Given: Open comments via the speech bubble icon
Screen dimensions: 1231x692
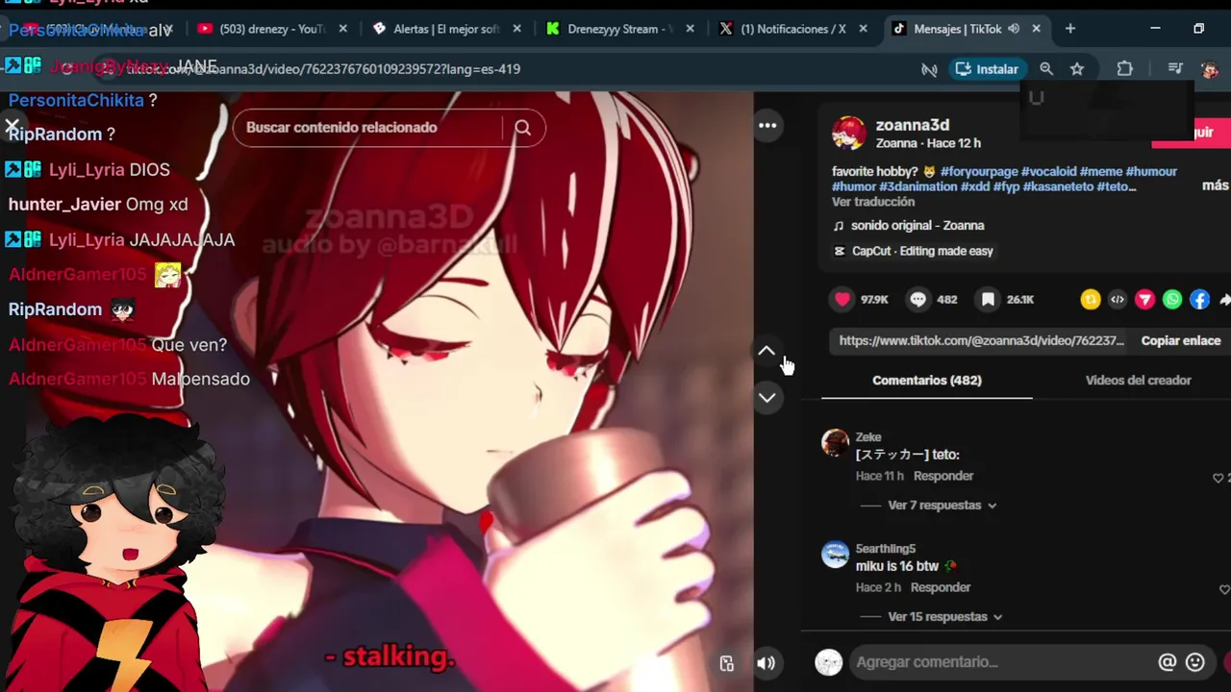Looking at the screenshot, I should [918, 300].
